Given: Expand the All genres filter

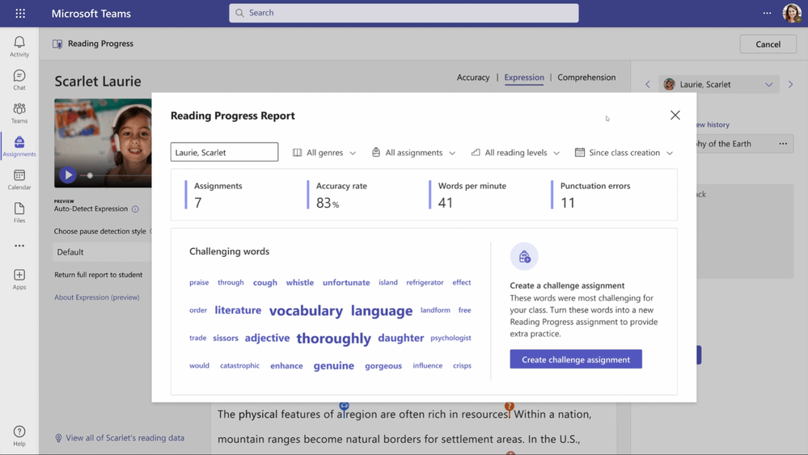Looking at the screenshot, I should point(324,153).
